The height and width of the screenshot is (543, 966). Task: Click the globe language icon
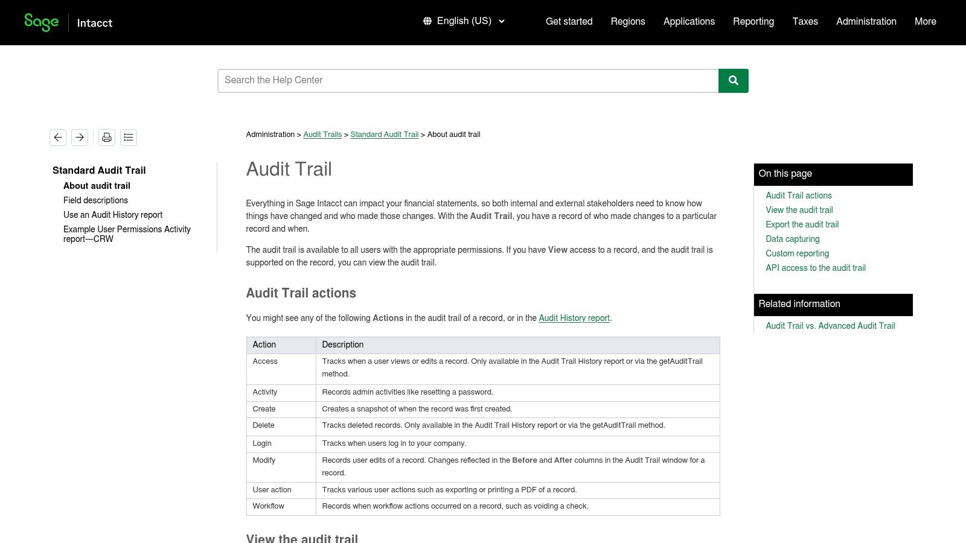(x=427, y=21)
